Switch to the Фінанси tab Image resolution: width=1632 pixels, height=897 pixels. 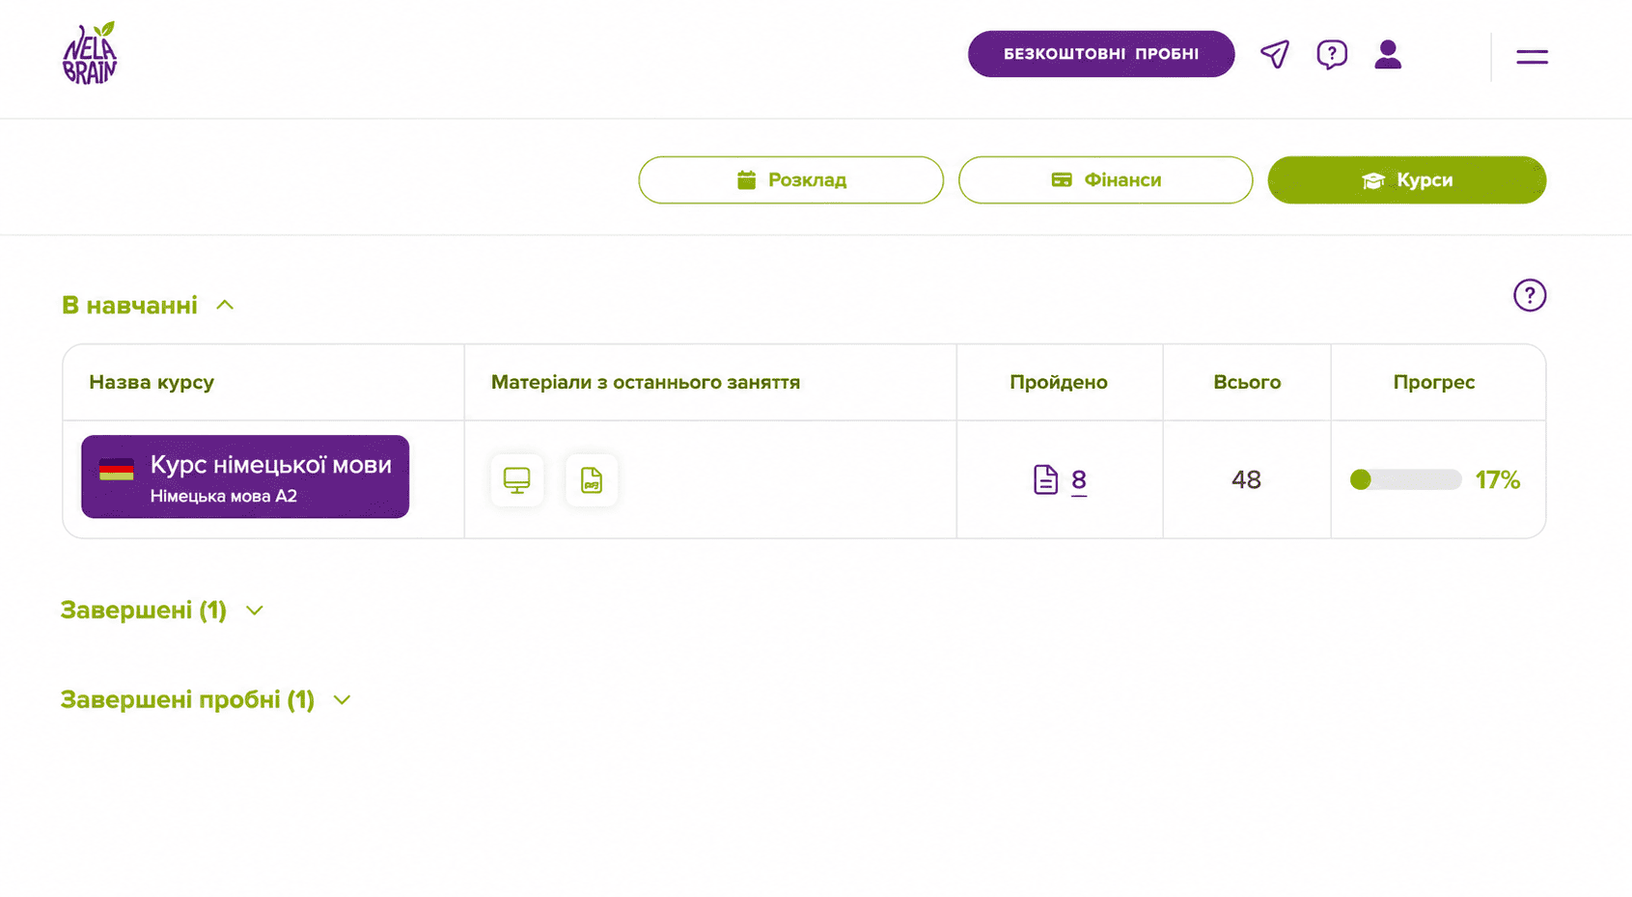pyautogui.click(x=1105, y=180)
